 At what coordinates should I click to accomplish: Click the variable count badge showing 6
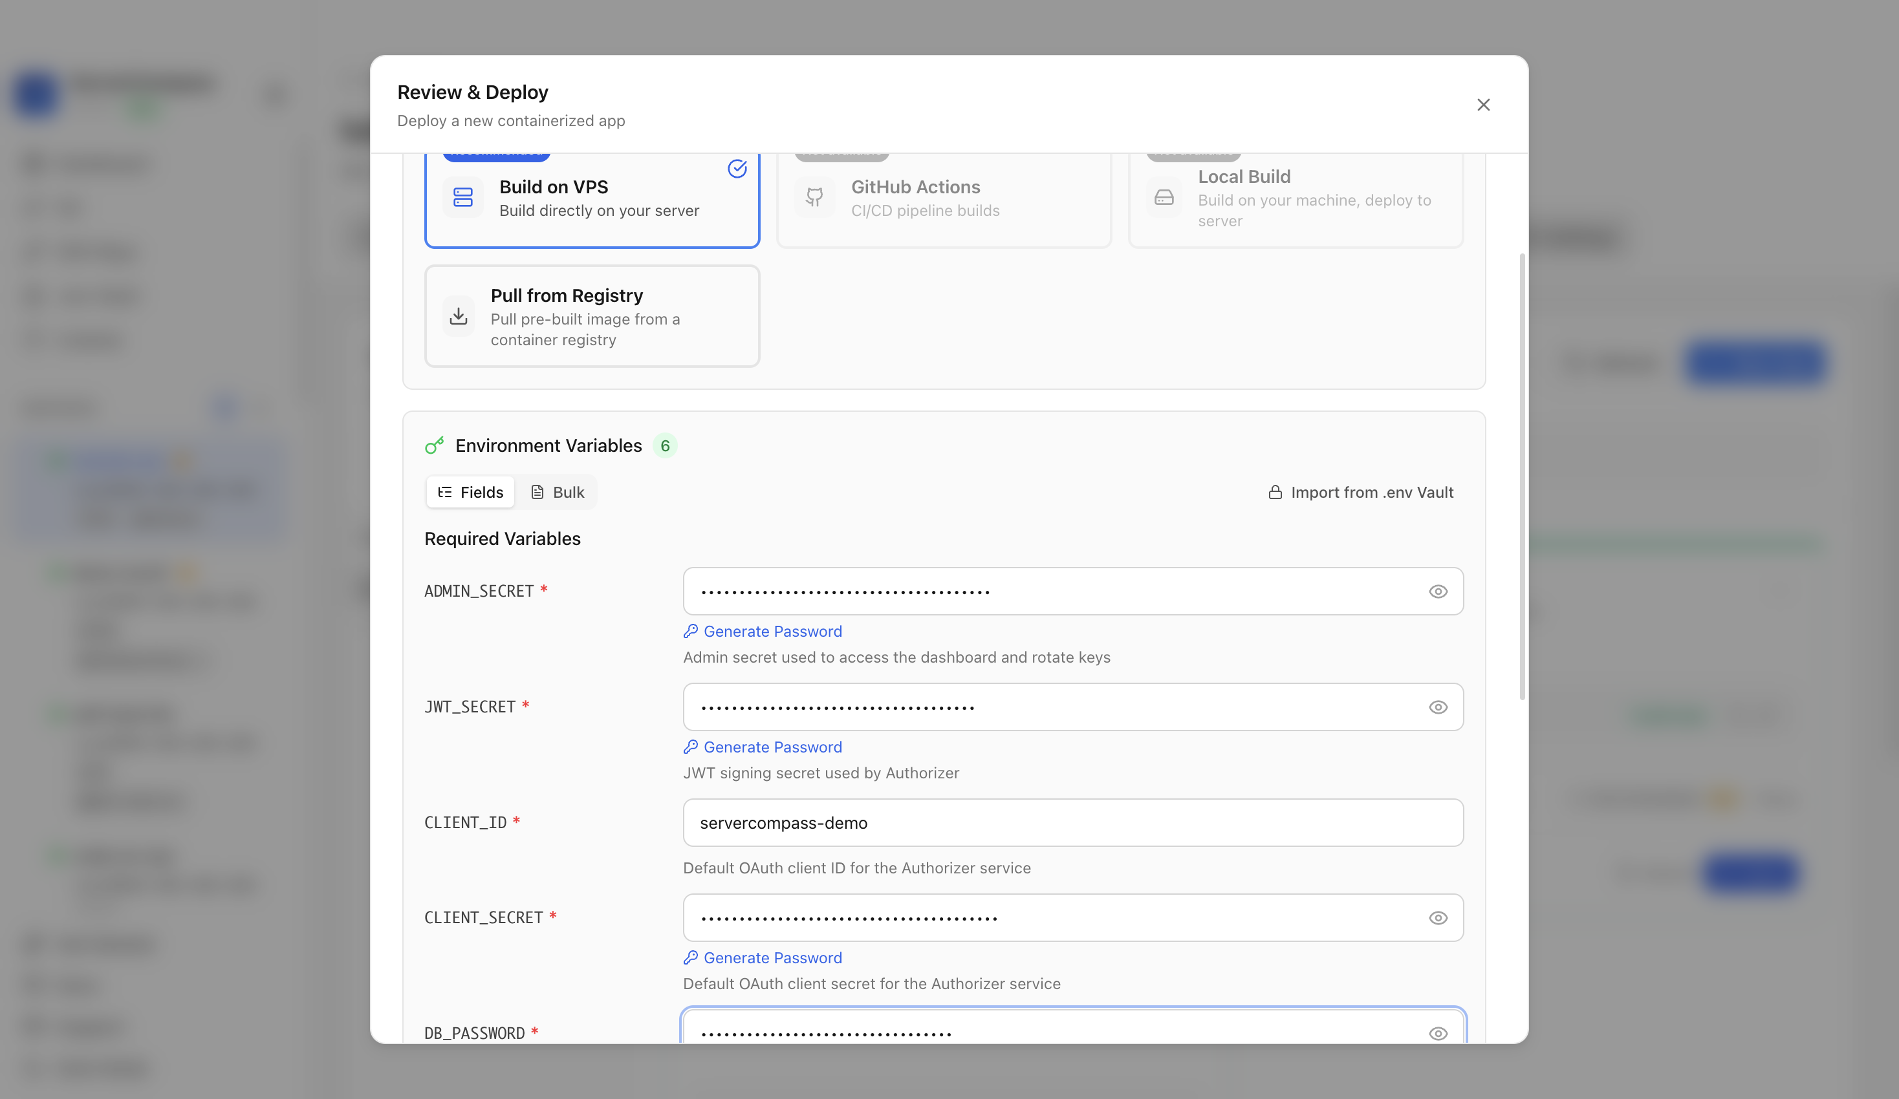coord(665,446)
